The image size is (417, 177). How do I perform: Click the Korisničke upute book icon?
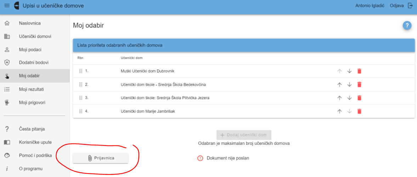tap(7, 142)
